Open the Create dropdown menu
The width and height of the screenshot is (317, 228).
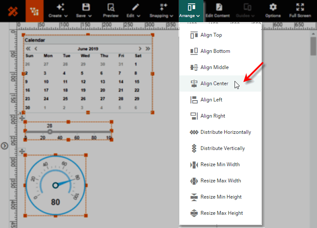coord(59,10)
